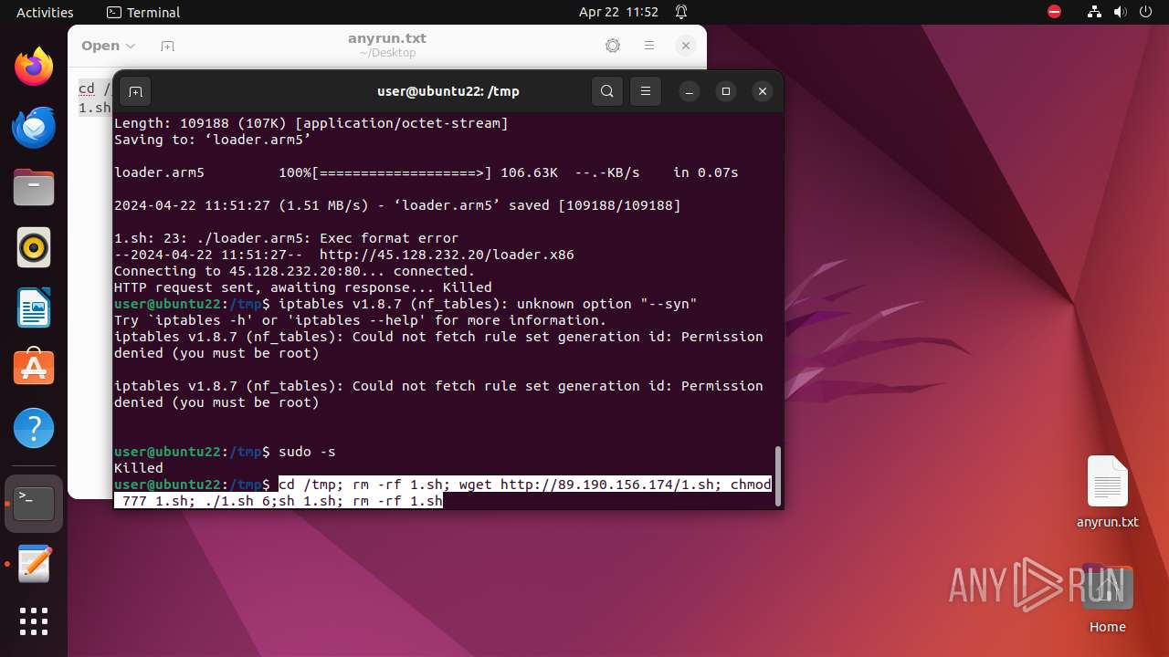Open the terminal hamburger menu
Screen dimensions: 1169x657
tap(646, 91)
